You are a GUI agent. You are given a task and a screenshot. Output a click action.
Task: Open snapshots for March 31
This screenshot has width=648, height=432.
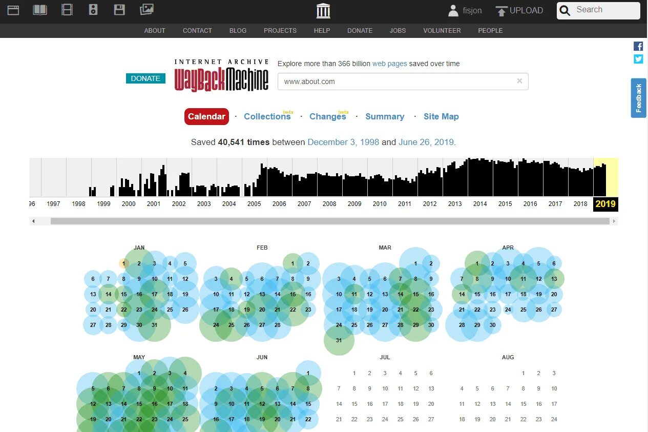339,340
